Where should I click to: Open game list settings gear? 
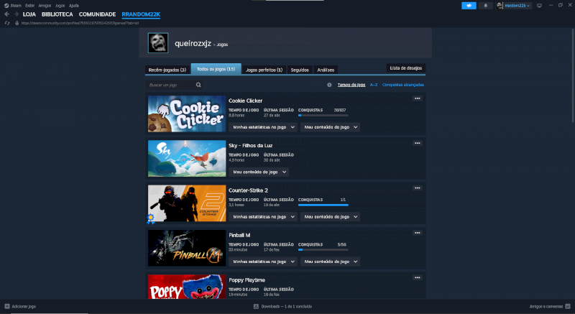point(329,85)
